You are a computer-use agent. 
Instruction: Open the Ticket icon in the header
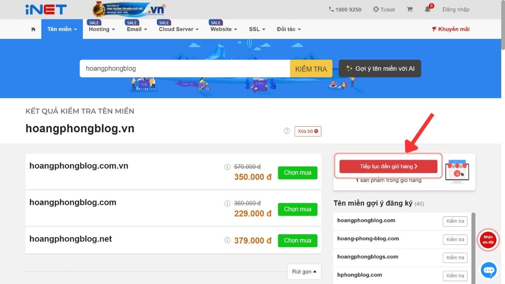[377, 9]
